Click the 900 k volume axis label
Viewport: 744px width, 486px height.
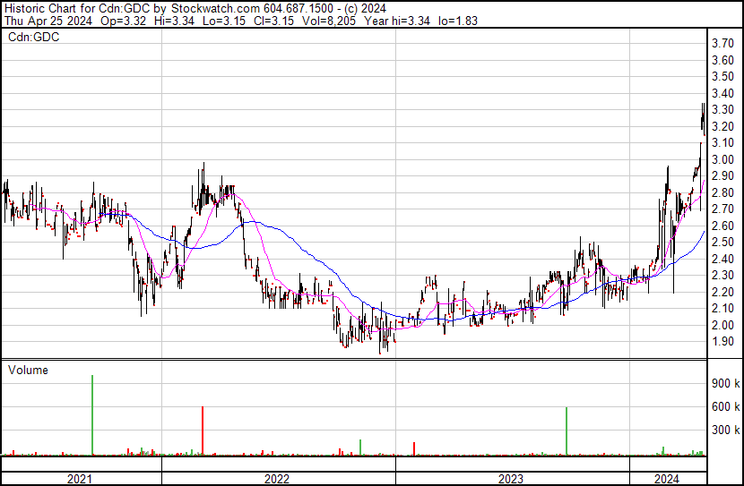724,383
